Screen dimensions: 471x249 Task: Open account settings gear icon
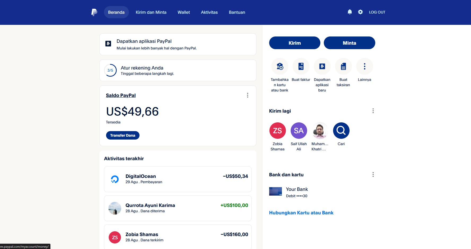pyautogui.click(x=360, y=12)
